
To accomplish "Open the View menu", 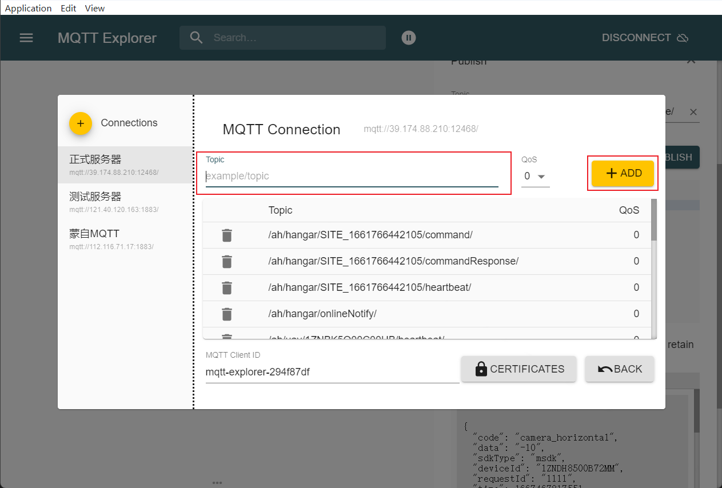I will click(x=95, y=8).
